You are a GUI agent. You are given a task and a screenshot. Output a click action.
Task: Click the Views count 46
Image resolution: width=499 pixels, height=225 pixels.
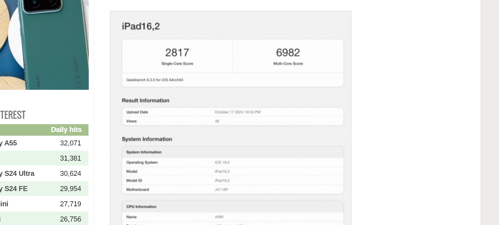[x=217, y=121]
